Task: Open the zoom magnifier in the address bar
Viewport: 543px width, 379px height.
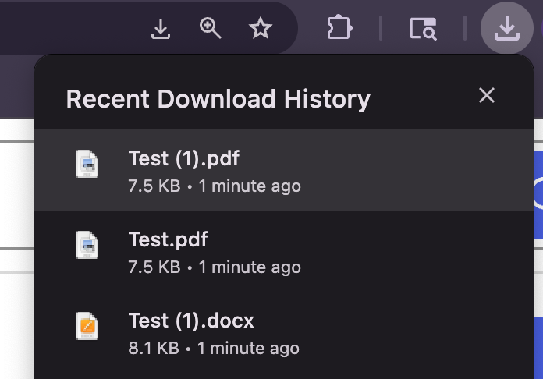Action: 210,28
